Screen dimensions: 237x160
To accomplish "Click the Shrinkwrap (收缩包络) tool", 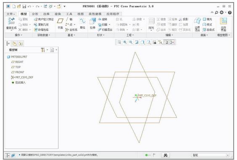I will 41,30.
